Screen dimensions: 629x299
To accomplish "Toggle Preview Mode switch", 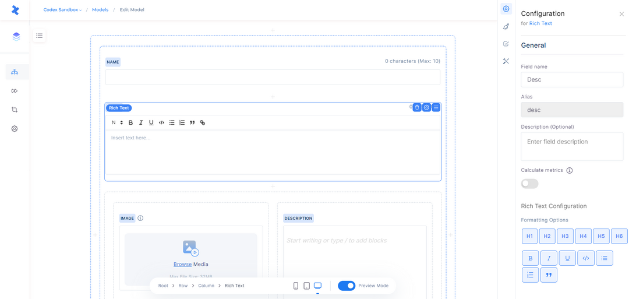I will (x=347, y=286).
